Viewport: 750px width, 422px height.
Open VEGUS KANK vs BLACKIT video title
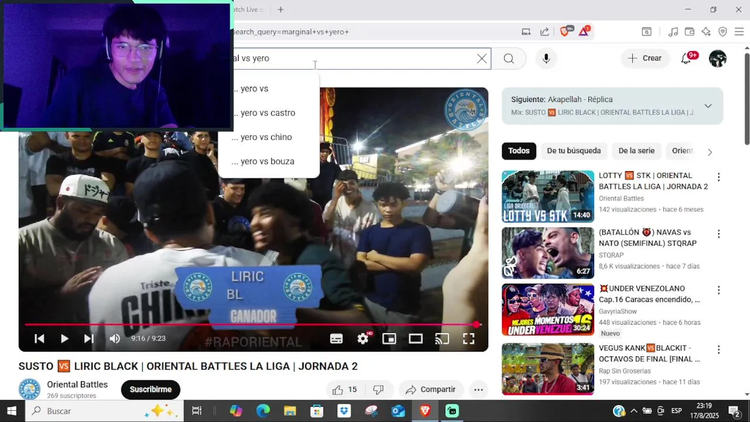pos(649,353)
